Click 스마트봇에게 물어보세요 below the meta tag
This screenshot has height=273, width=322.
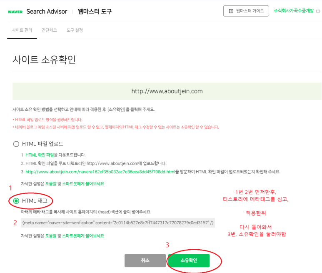click(83, 236)
